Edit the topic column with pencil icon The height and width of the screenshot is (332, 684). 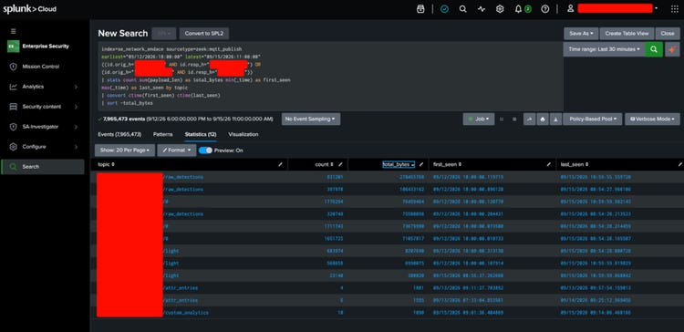(281, 164)
